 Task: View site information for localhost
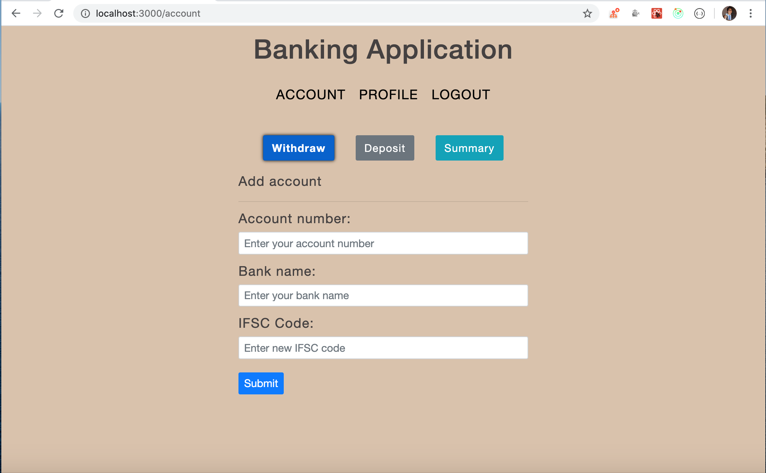85,13
